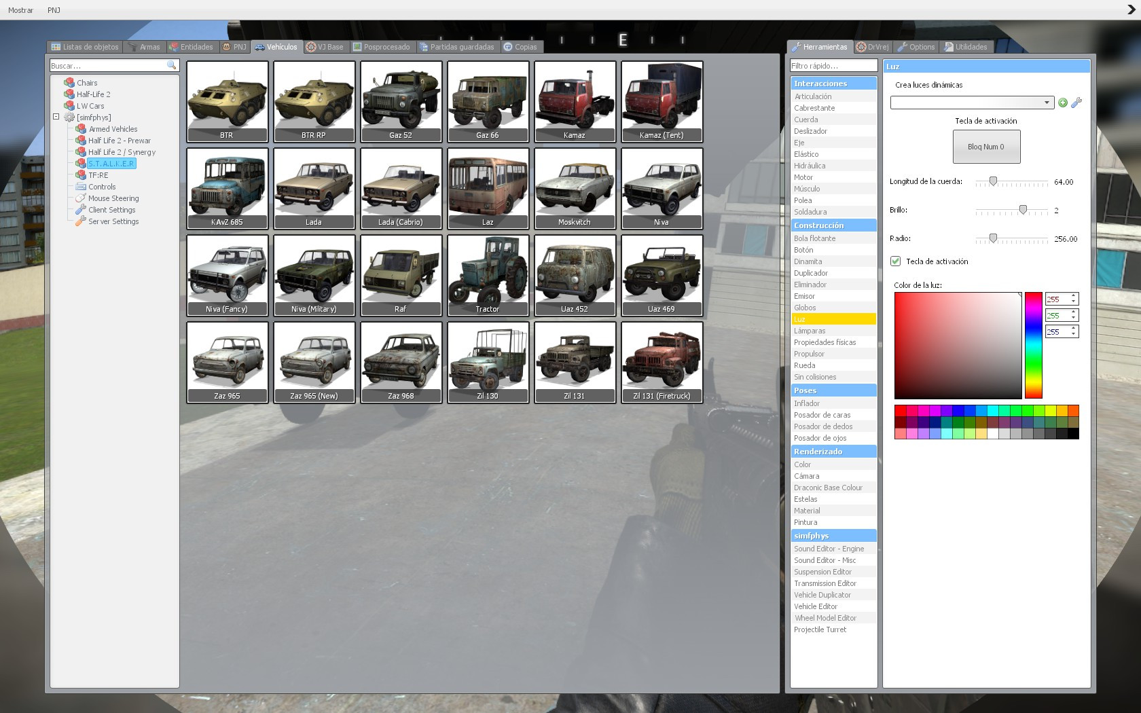The height and width of the screenshot is (713, 1141).
Task: Open the dynamic lights preset dropdown
Action: (1047, 103)
